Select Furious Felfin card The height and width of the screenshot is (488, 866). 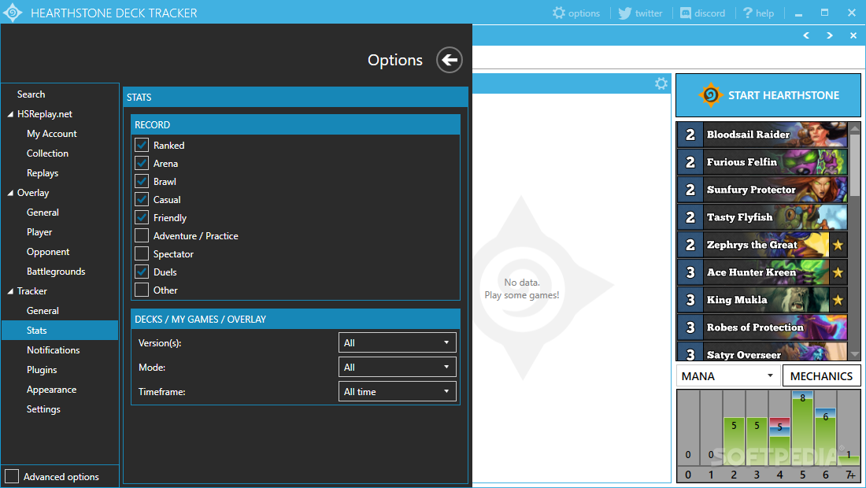pos(762,161)
